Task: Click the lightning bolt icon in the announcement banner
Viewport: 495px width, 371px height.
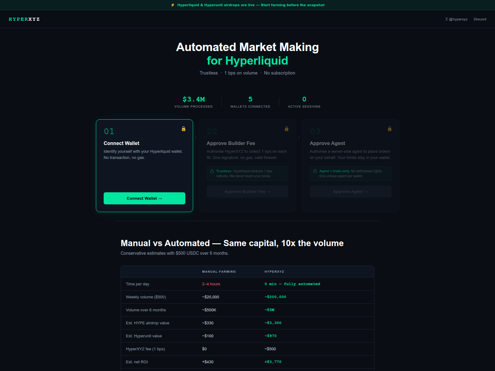Action: click(x=173, y=5)
